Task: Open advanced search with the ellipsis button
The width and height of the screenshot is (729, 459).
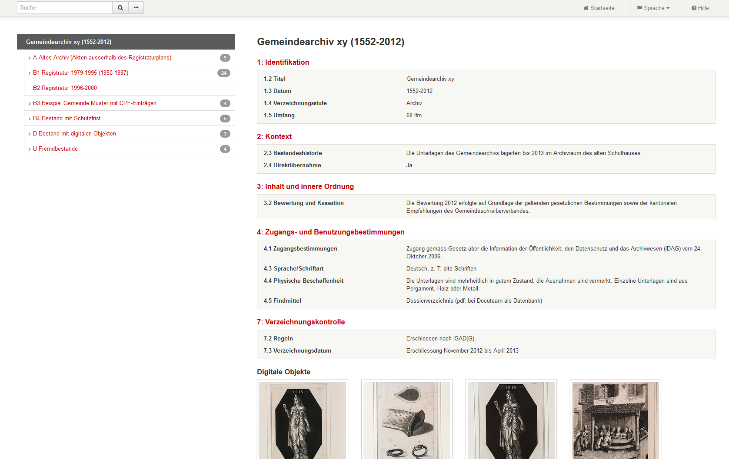Action: coord(136,8)
